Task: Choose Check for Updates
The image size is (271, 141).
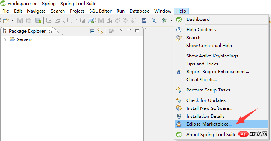Action: coord(221,100)
